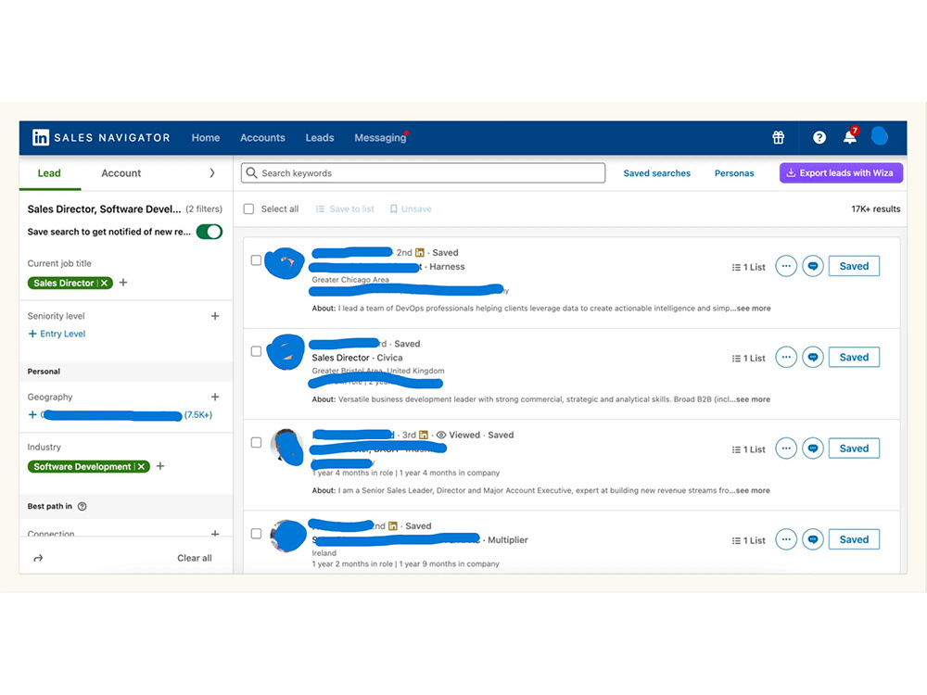Image resolution: width=927 pixels, height=695 pixels.
Task: Open 1 List for the Multiplier lead
Action: pyautogui.click(x=748, y=540)
